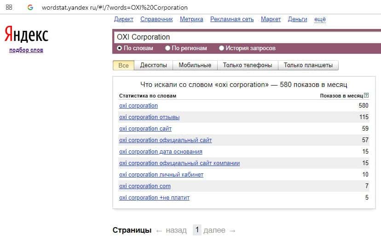Click the Показов в месяц column header

pos(341,96)
